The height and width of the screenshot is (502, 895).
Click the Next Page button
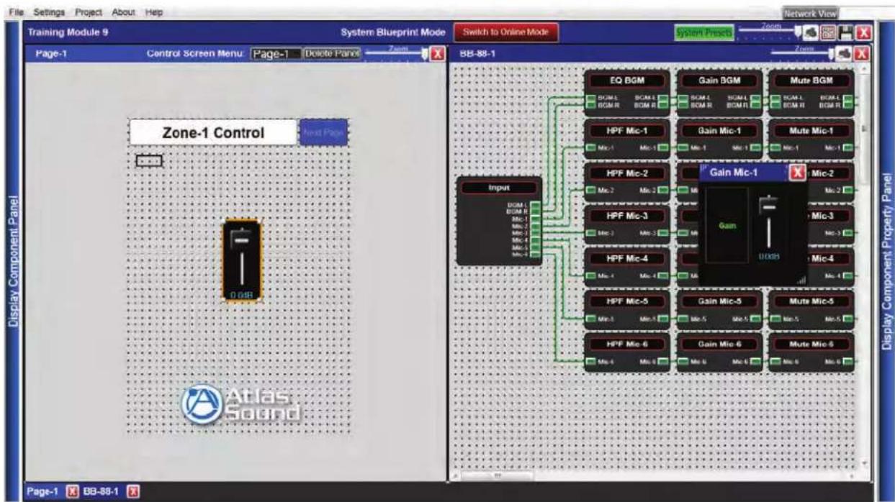[x=323, y=133]
